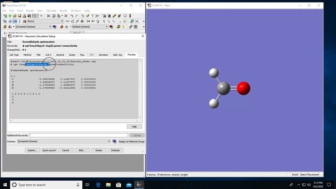The image size is (336, 189).
Task: Open the Builder menu
Action: 30,10
